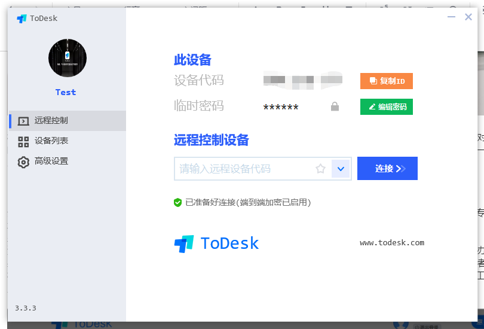The image size is (484, 329).
Task: Click the 编辑密码 button
Action: 387,106
